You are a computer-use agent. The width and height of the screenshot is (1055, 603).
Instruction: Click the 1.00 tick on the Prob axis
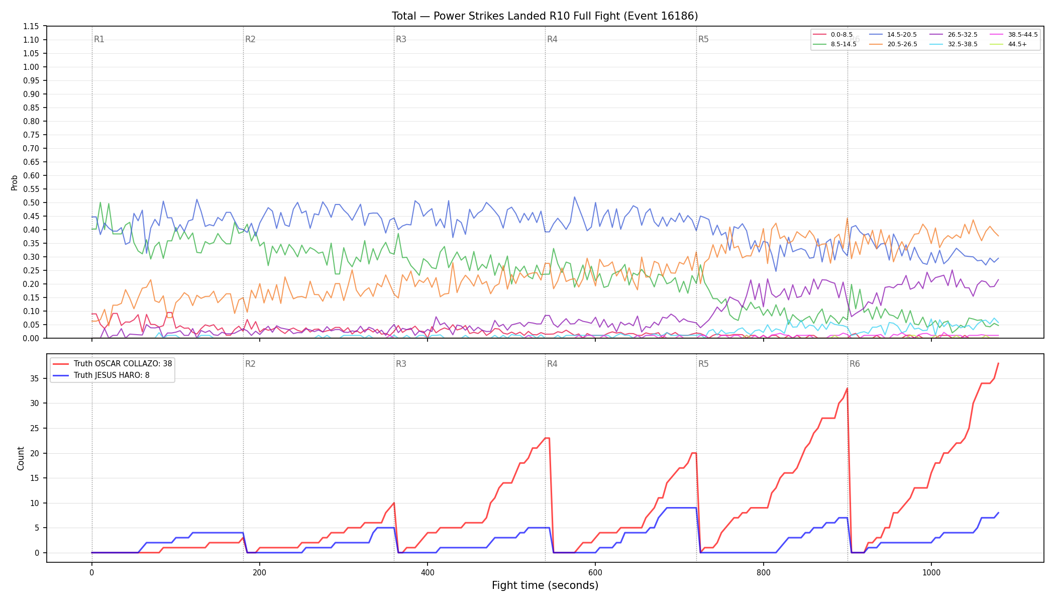point(31,67)
